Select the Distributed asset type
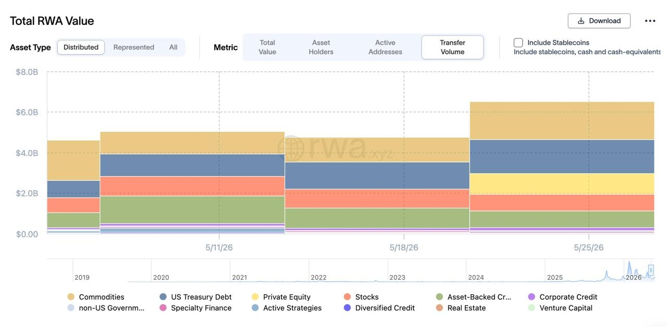 81,47
